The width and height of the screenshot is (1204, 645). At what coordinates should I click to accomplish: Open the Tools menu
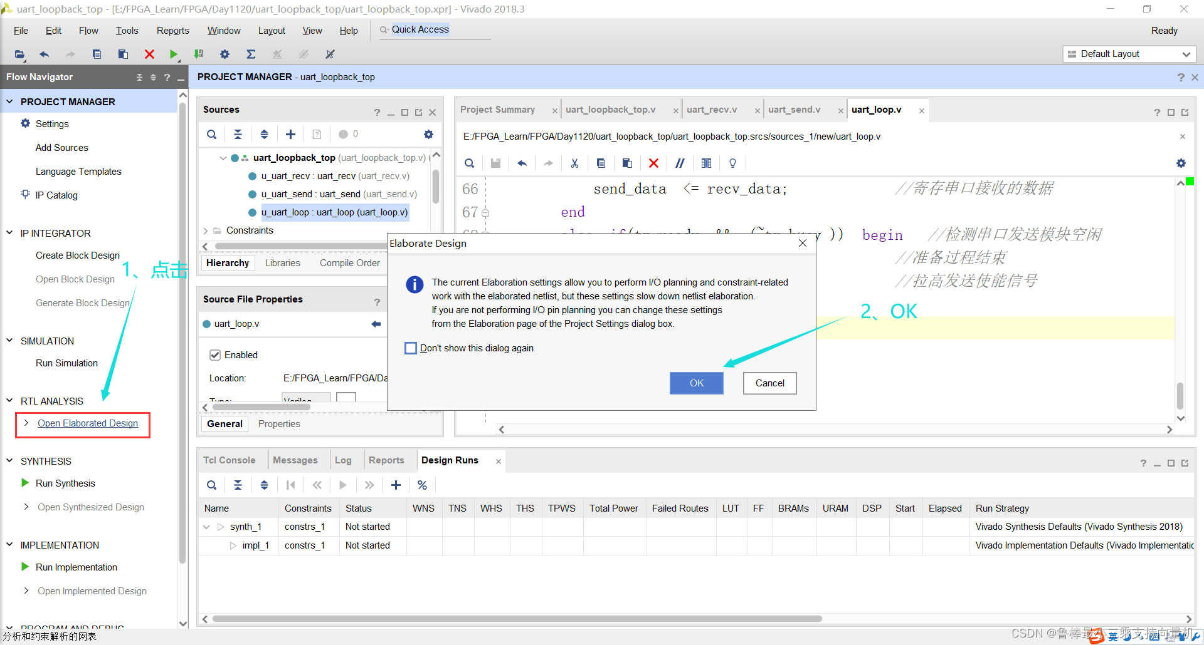point(127,31)
